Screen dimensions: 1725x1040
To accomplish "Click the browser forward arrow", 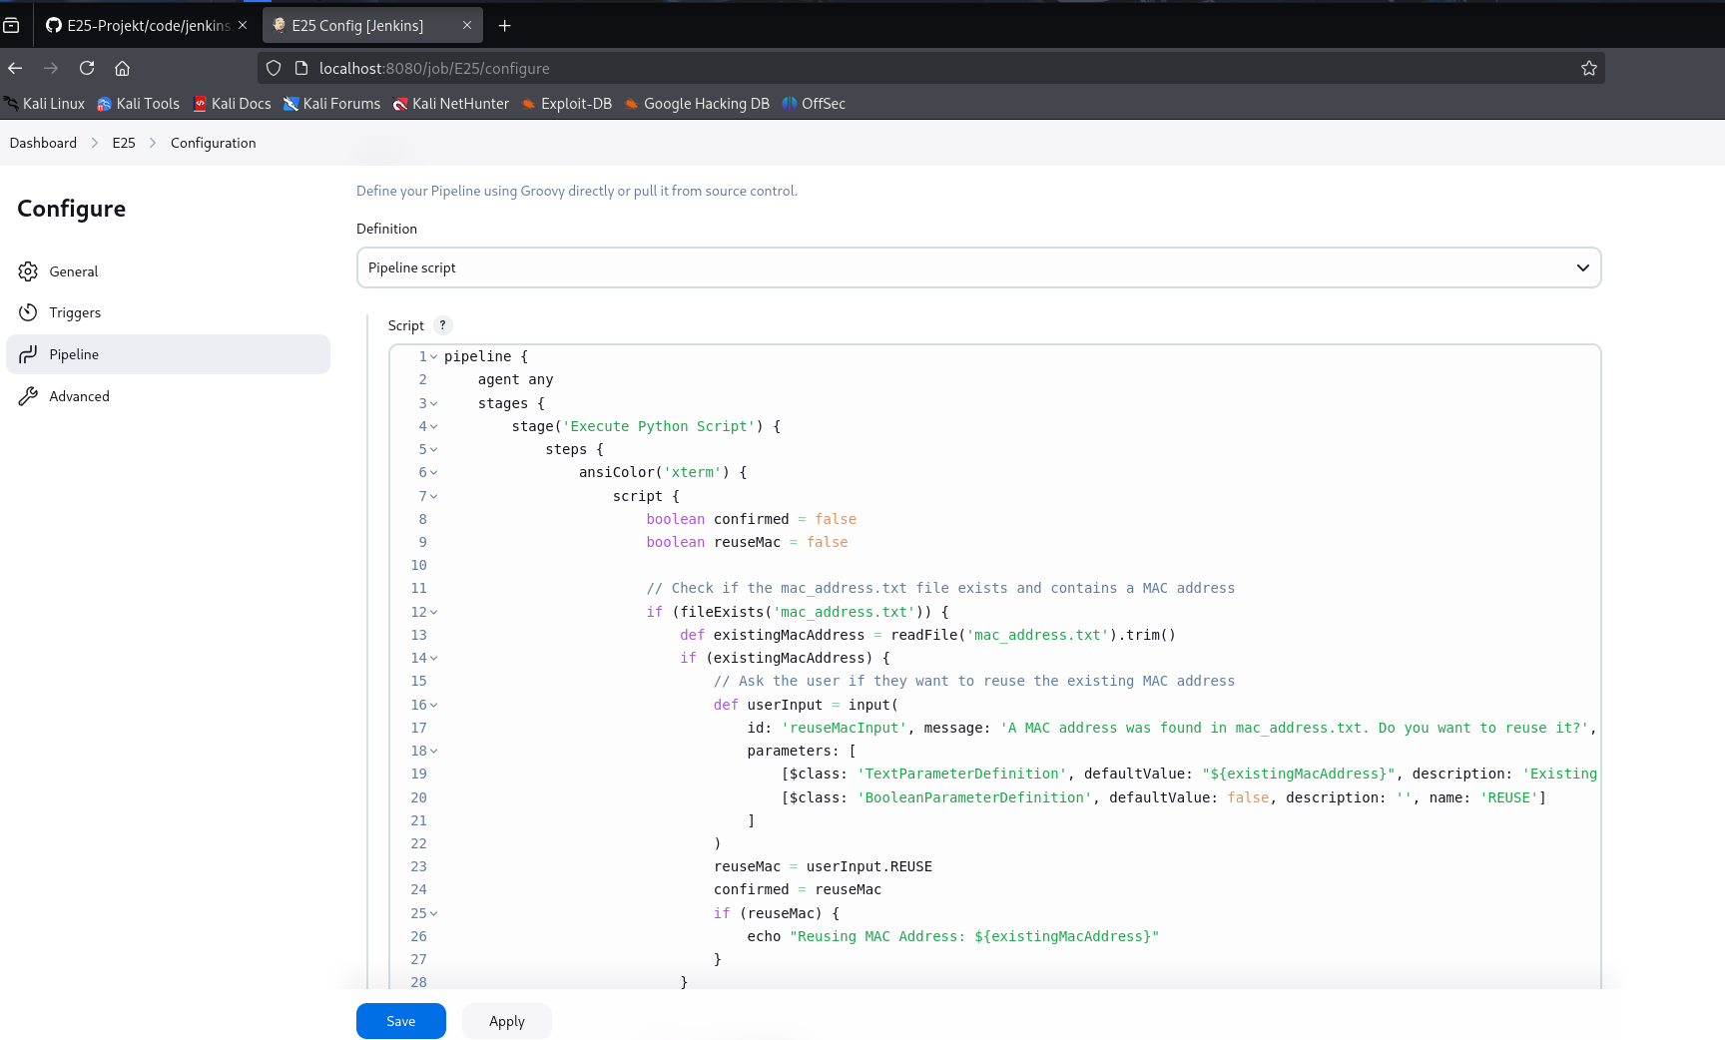I will tap(51, 68).
